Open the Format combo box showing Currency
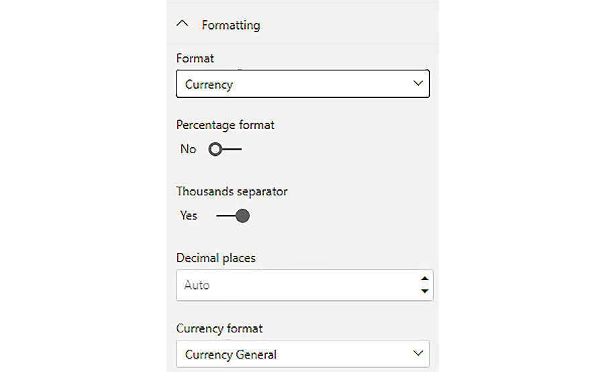Screen dimensions: 606x372 tap(295, 85)
